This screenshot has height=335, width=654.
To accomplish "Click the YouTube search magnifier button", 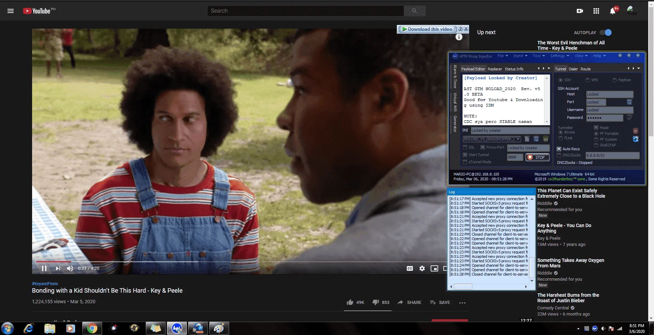I will [x=414, y=11].
